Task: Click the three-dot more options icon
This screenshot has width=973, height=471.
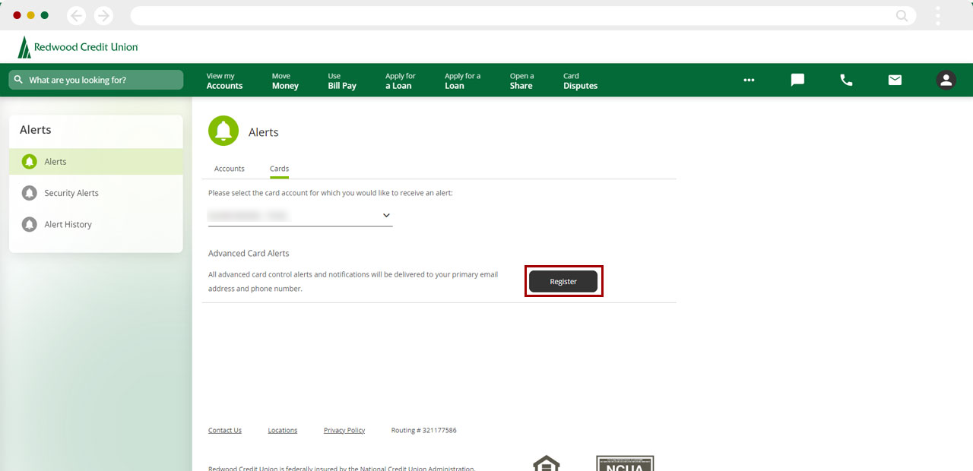Action: [749, 80]
